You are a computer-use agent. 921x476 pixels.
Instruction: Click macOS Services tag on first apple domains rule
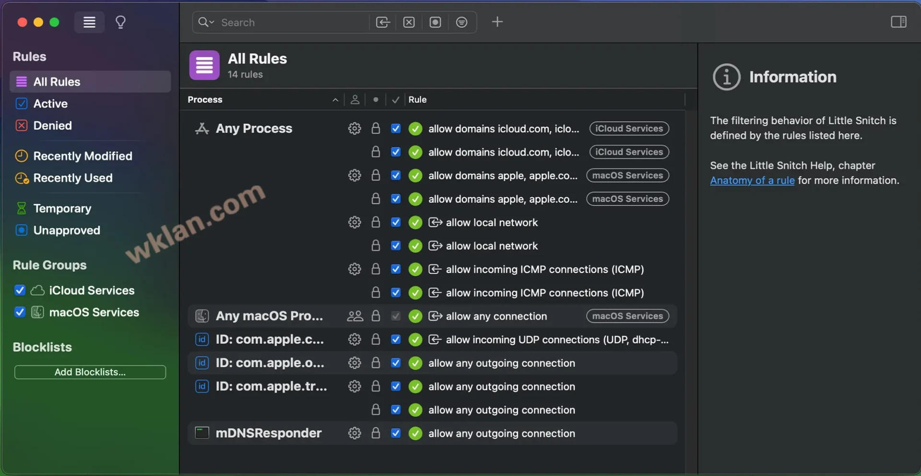pyautogui.click(x=627, y=175)
